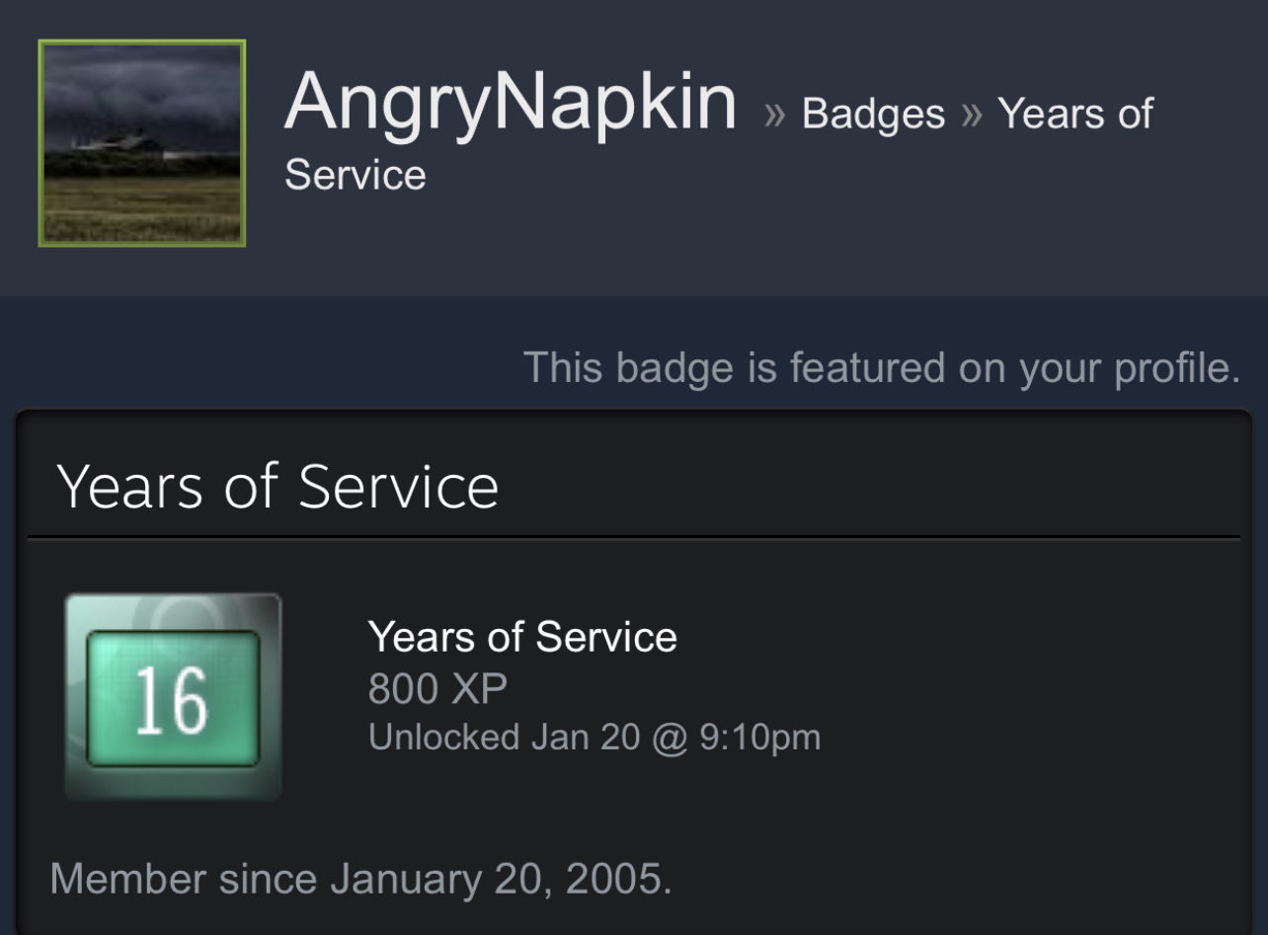
Task: Click the wrapped 'Service' word under AngryNapkin
Action: click(356, 176)
